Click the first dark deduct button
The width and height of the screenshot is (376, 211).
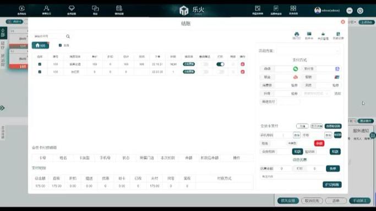click(297, 152)
